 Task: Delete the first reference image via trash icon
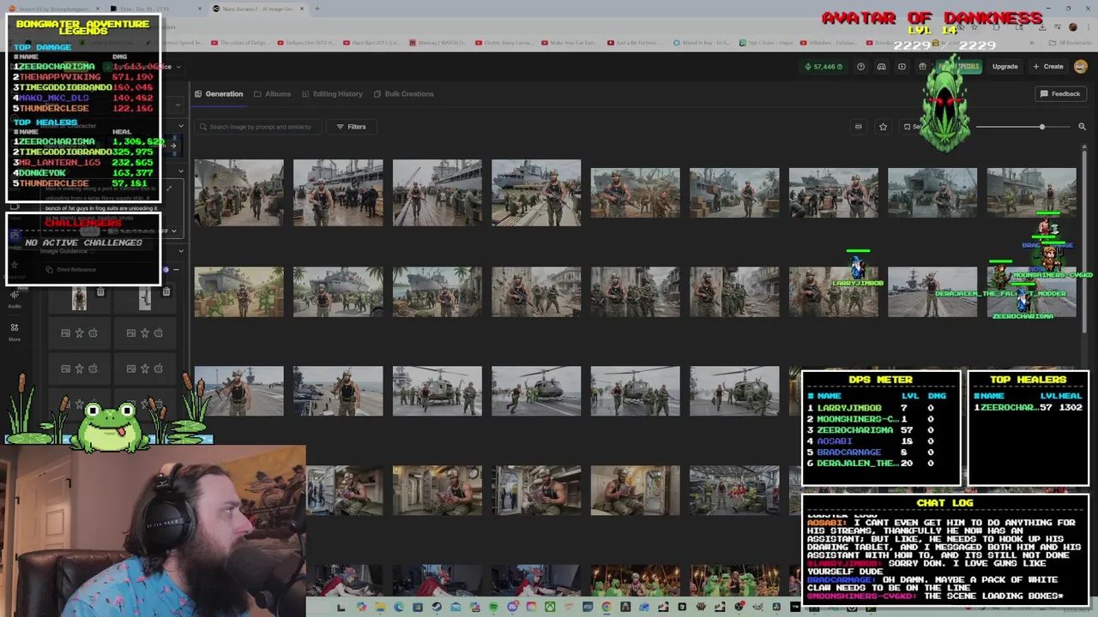click(100, 292)
